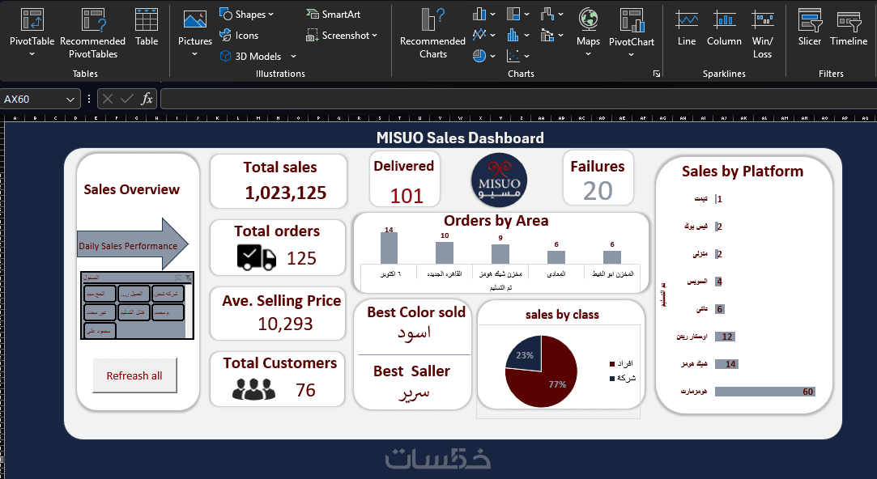Select the 23% navy pie slice
877x479 pixels.
526,354
